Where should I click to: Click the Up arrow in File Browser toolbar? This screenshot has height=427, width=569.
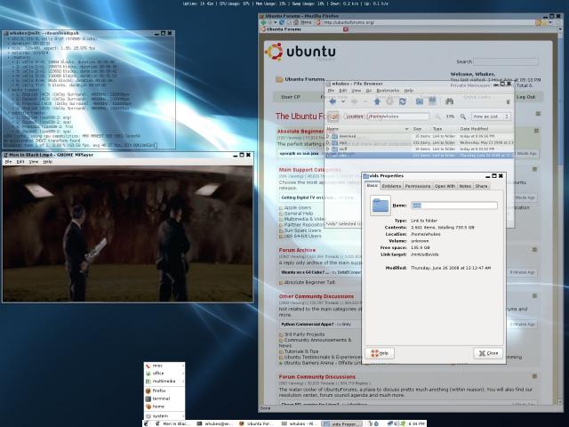pyautogui.click(x=377, y=102)
